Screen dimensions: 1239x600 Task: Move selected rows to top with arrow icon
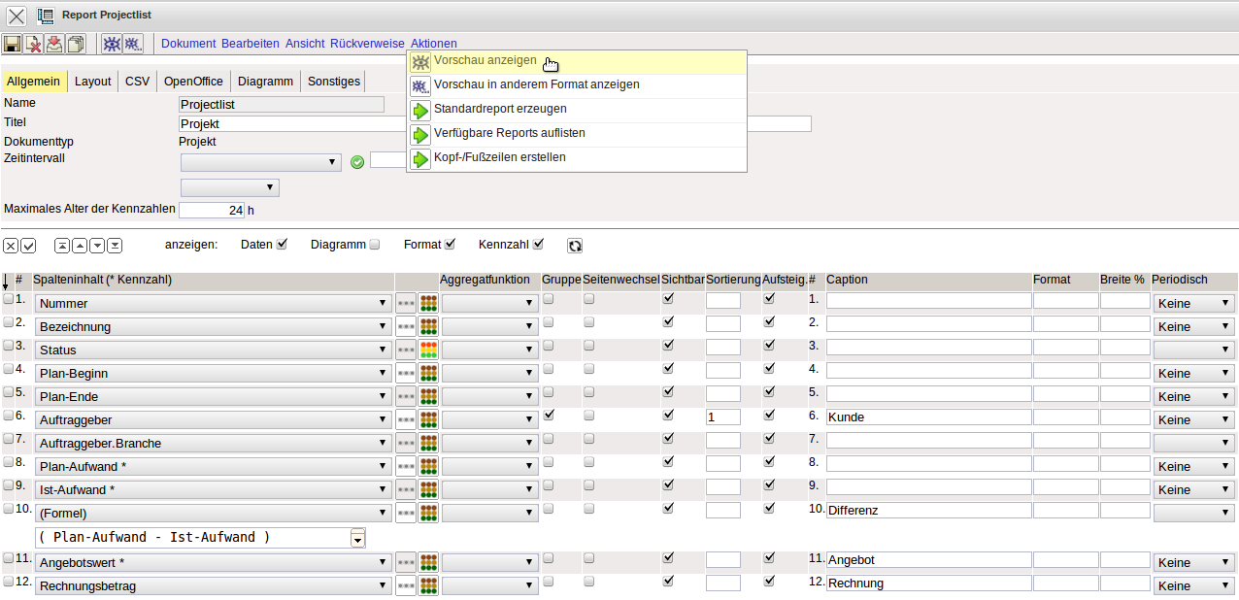coord(62,246)
